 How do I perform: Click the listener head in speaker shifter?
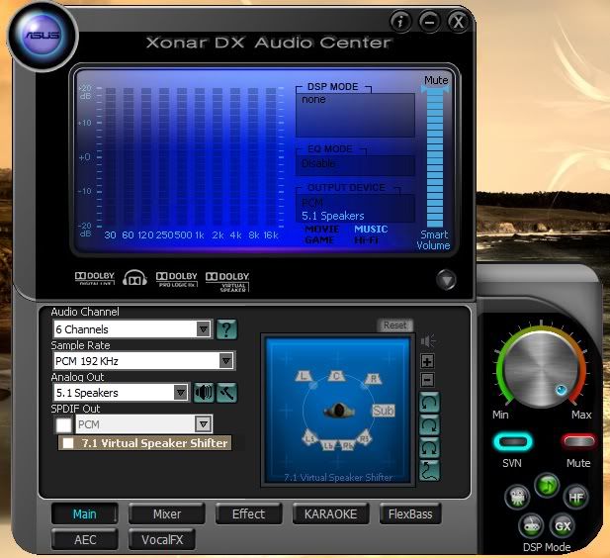coord(338,410)
